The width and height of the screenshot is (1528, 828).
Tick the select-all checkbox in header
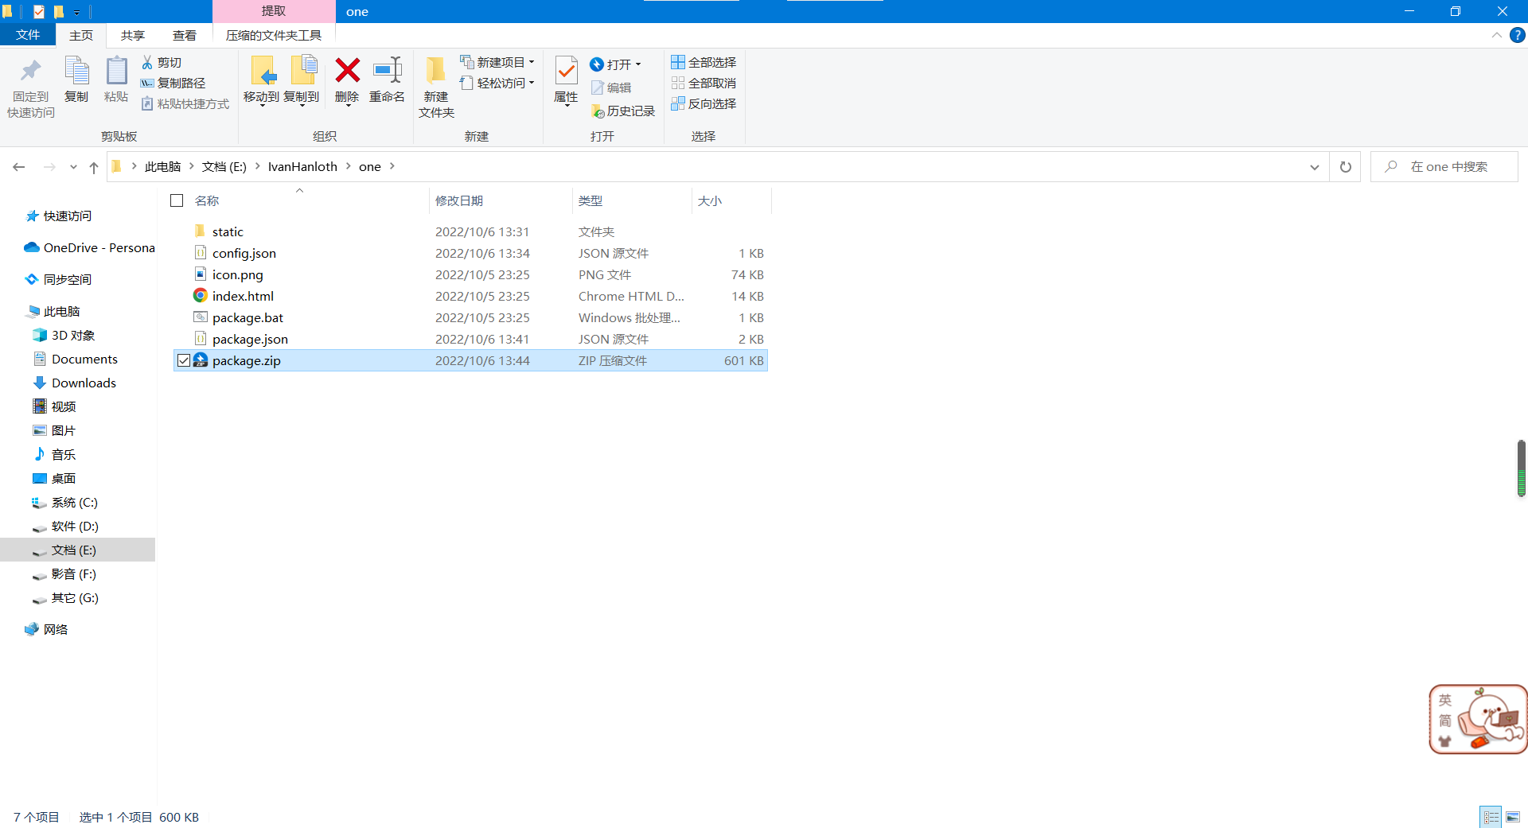(x=177, y=200)
